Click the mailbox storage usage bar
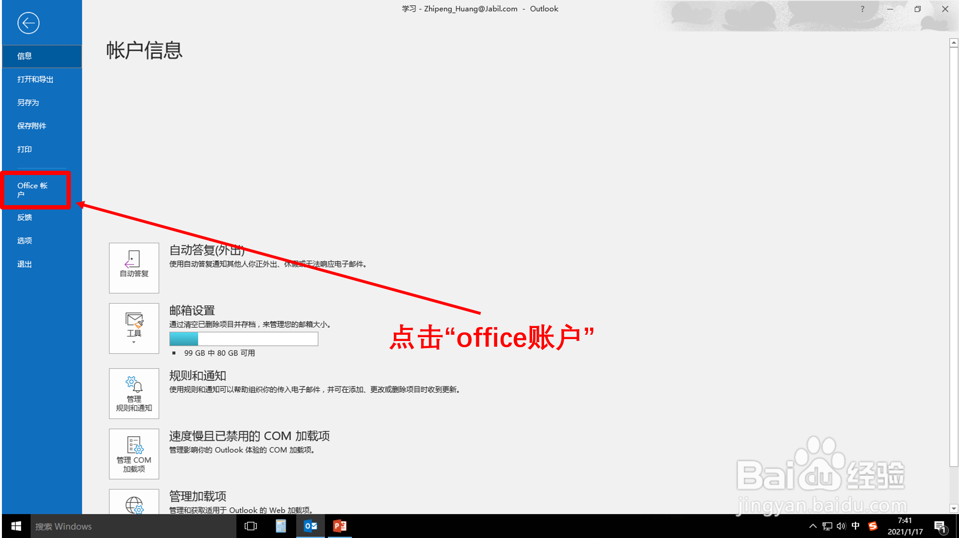The image size is (959, 538). tap(244, 339)
